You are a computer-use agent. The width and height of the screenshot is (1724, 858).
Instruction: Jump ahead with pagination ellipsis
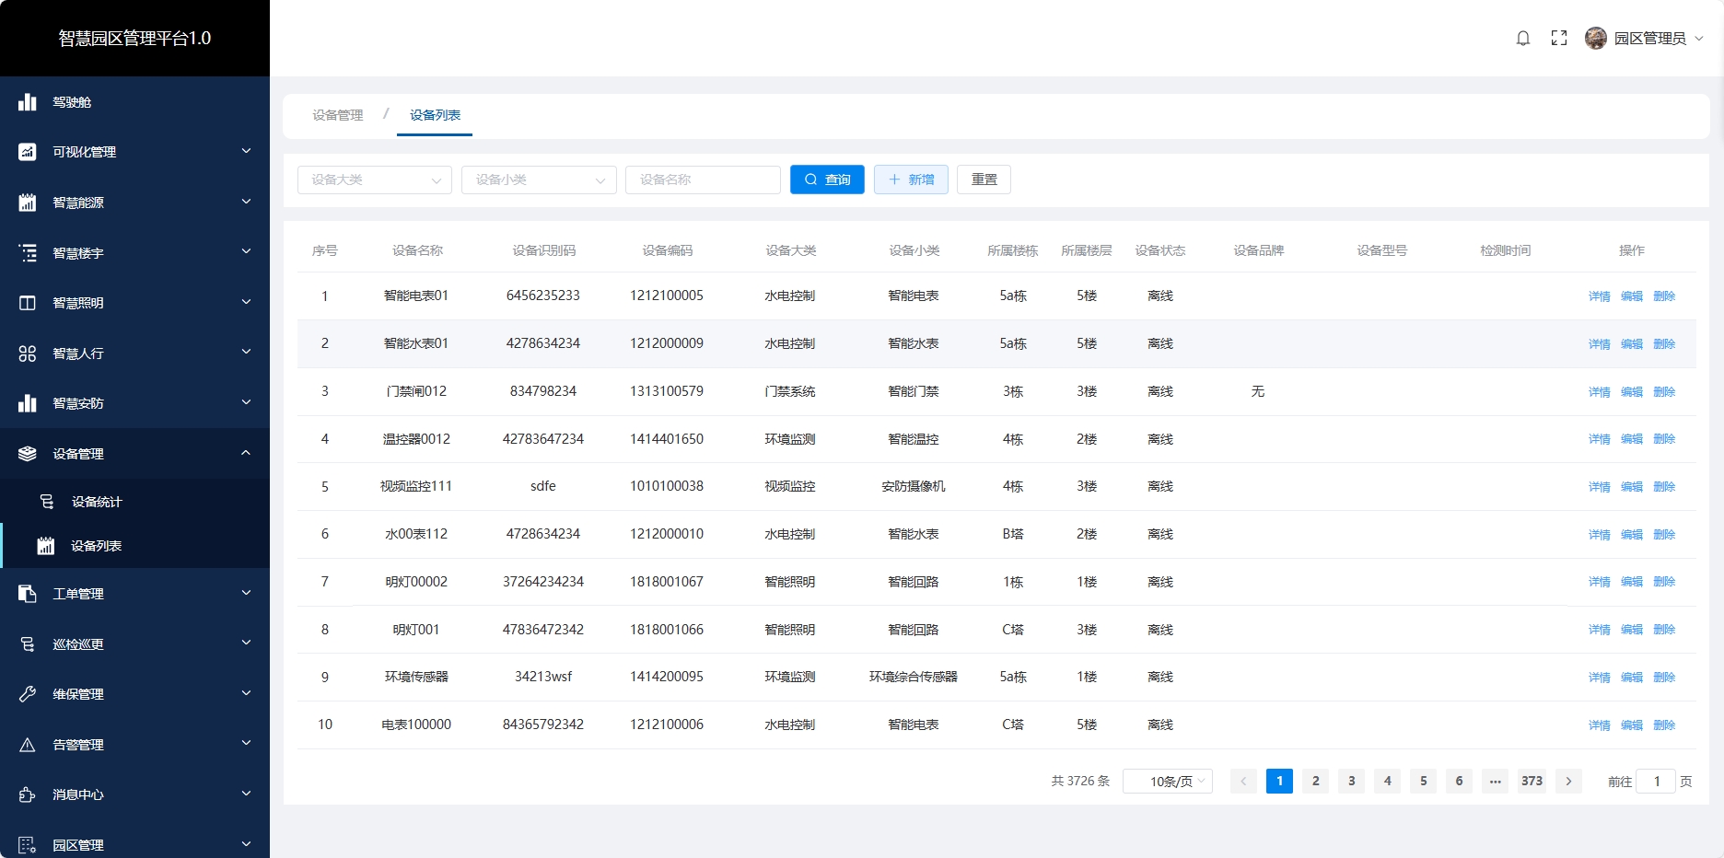(1496, 781)
